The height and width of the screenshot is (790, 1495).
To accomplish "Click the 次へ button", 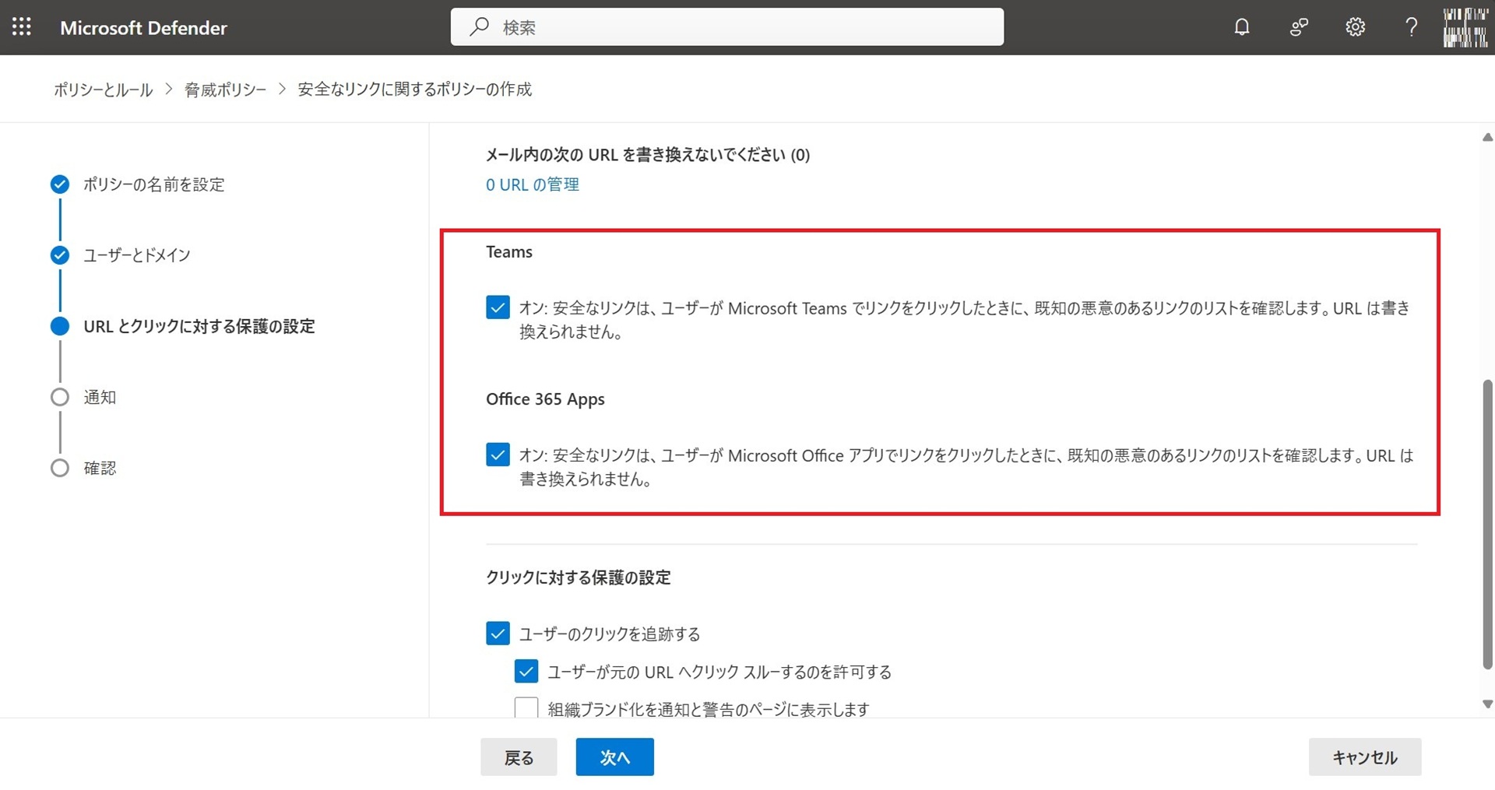I will point(615,757).
